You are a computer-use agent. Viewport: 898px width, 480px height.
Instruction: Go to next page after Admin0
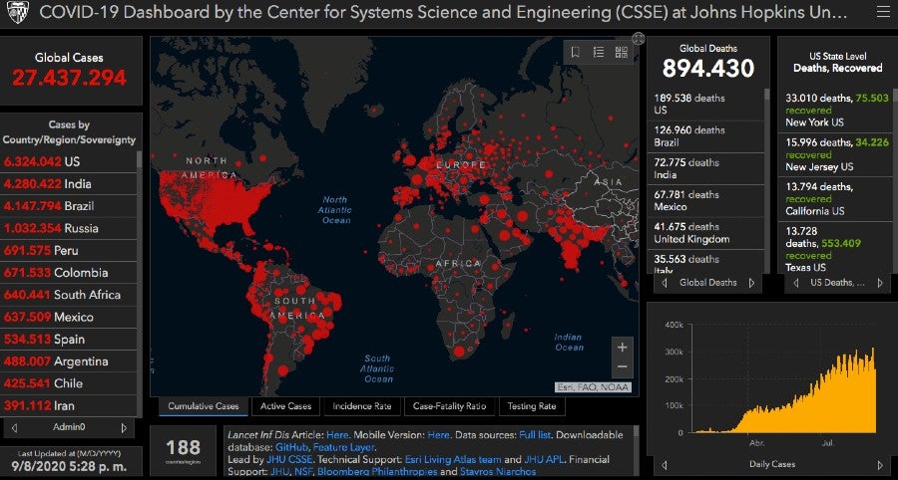(x=124, y=428)
